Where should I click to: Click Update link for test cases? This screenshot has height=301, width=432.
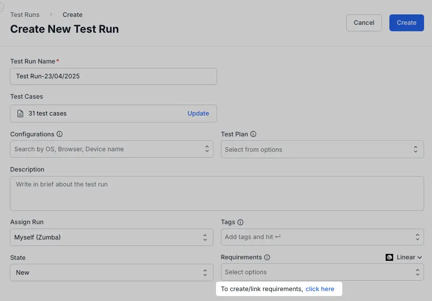click(198, 114)
